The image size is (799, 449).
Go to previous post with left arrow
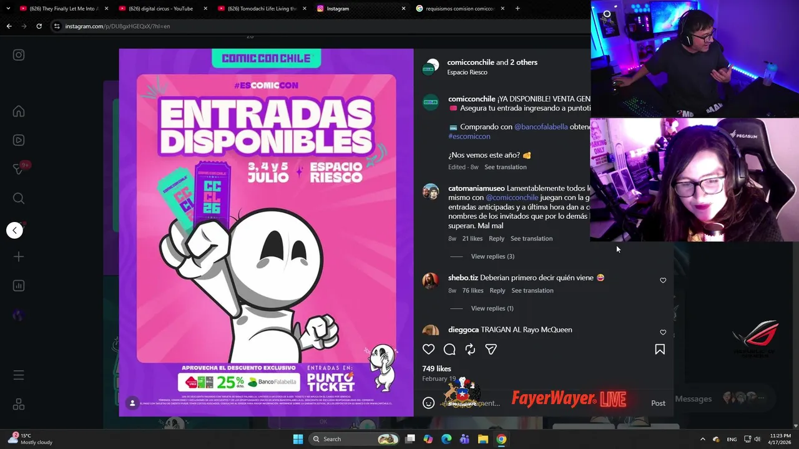(14, 230)
